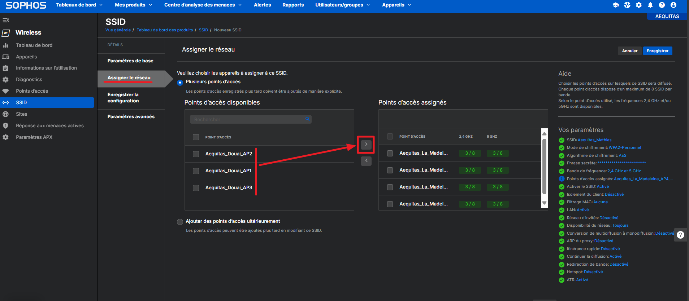This screenshot has height=301, width=689.
Task: Open SSID breadcrumb link
Action: point(203,30)
